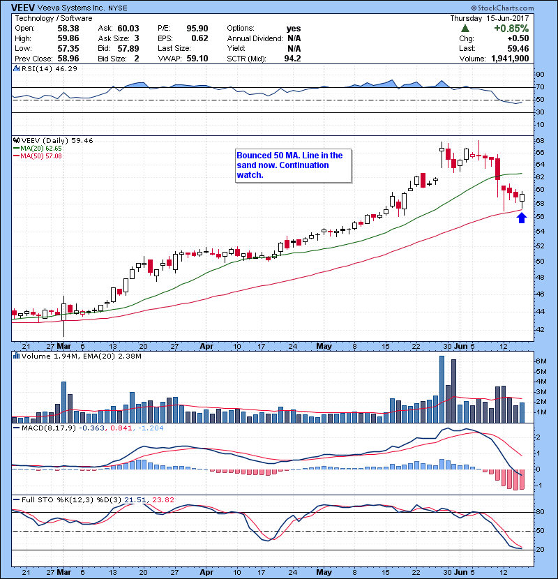Click the candlestick icon beside VEEV (Daily)
This screenshot has width=558, height=579.
pyautogui.click(x=16, y=140)
